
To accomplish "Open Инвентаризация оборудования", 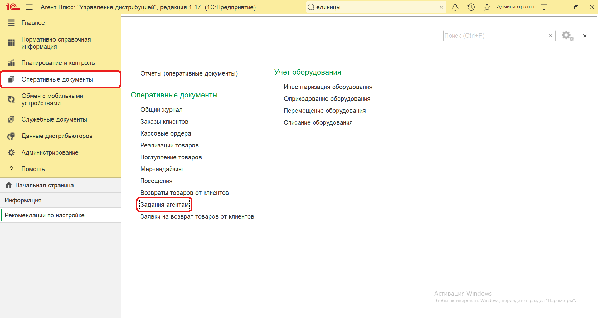I will tap(328, 87).
